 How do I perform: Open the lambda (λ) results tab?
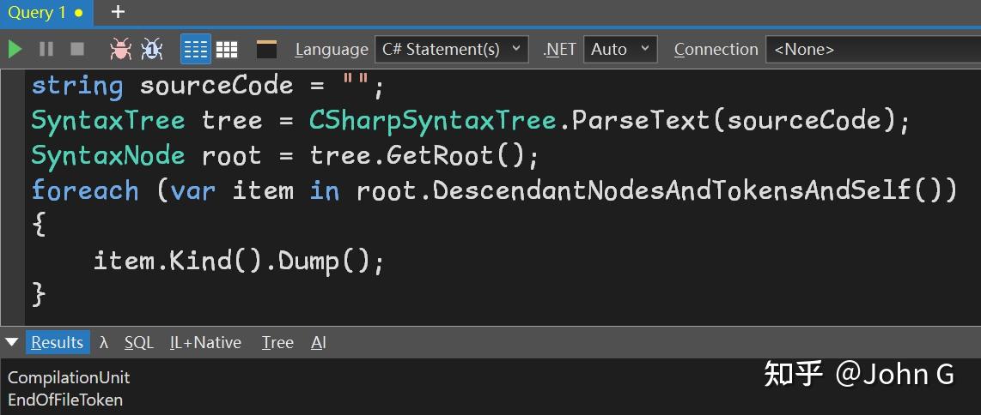(x=104, y=342)
